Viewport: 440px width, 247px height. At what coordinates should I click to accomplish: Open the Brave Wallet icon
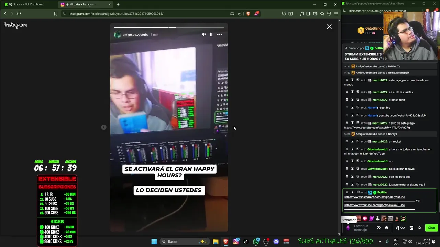pos(315,14)
